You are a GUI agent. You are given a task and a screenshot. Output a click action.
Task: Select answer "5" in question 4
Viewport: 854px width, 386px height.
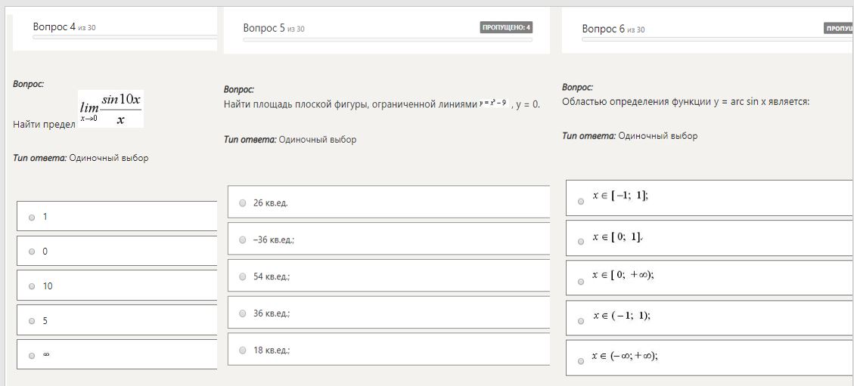coord(32,321)
